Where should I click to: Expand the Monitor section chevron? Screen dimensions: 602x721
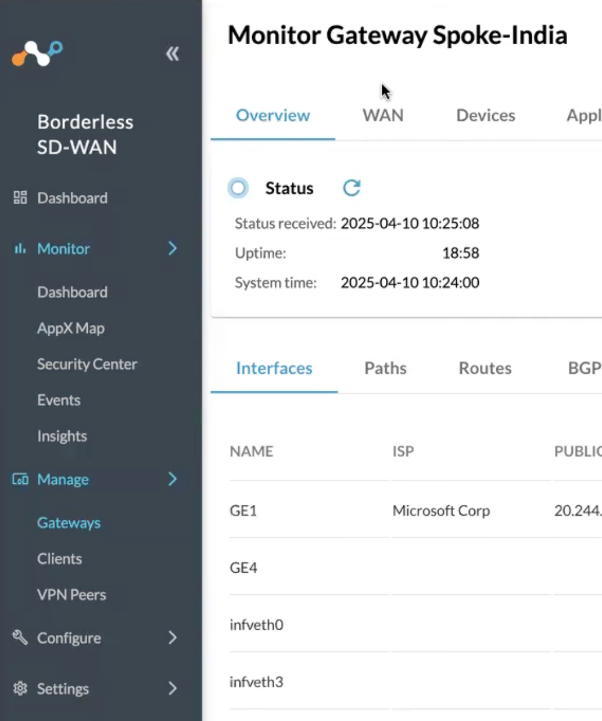pyautogui.click(x=173, y=249)
